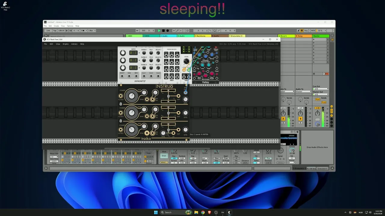Turn Troika oscillator C PWM knob
The image size is (385, 216).
(163, 133)
